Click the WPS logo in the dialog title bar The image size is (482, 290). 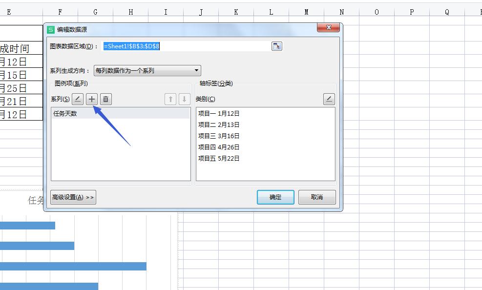(x=51, y=28)
